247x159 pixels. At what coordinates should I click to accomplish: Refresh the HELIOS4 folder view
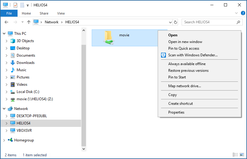(x=175, y=22)
